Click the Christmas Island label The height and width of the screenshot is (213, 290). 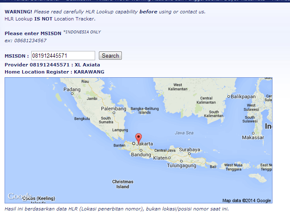123,184
